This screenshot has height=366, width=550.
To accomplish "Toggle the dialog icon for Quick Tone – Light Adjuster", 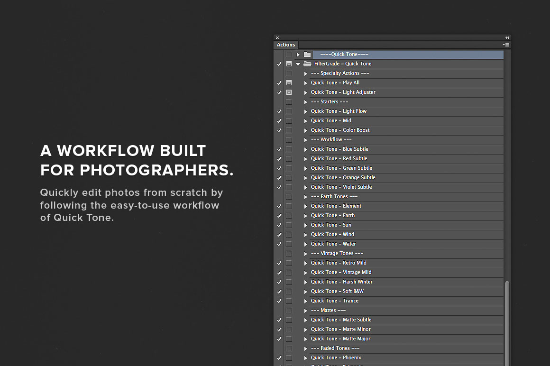I will [289, 92].
